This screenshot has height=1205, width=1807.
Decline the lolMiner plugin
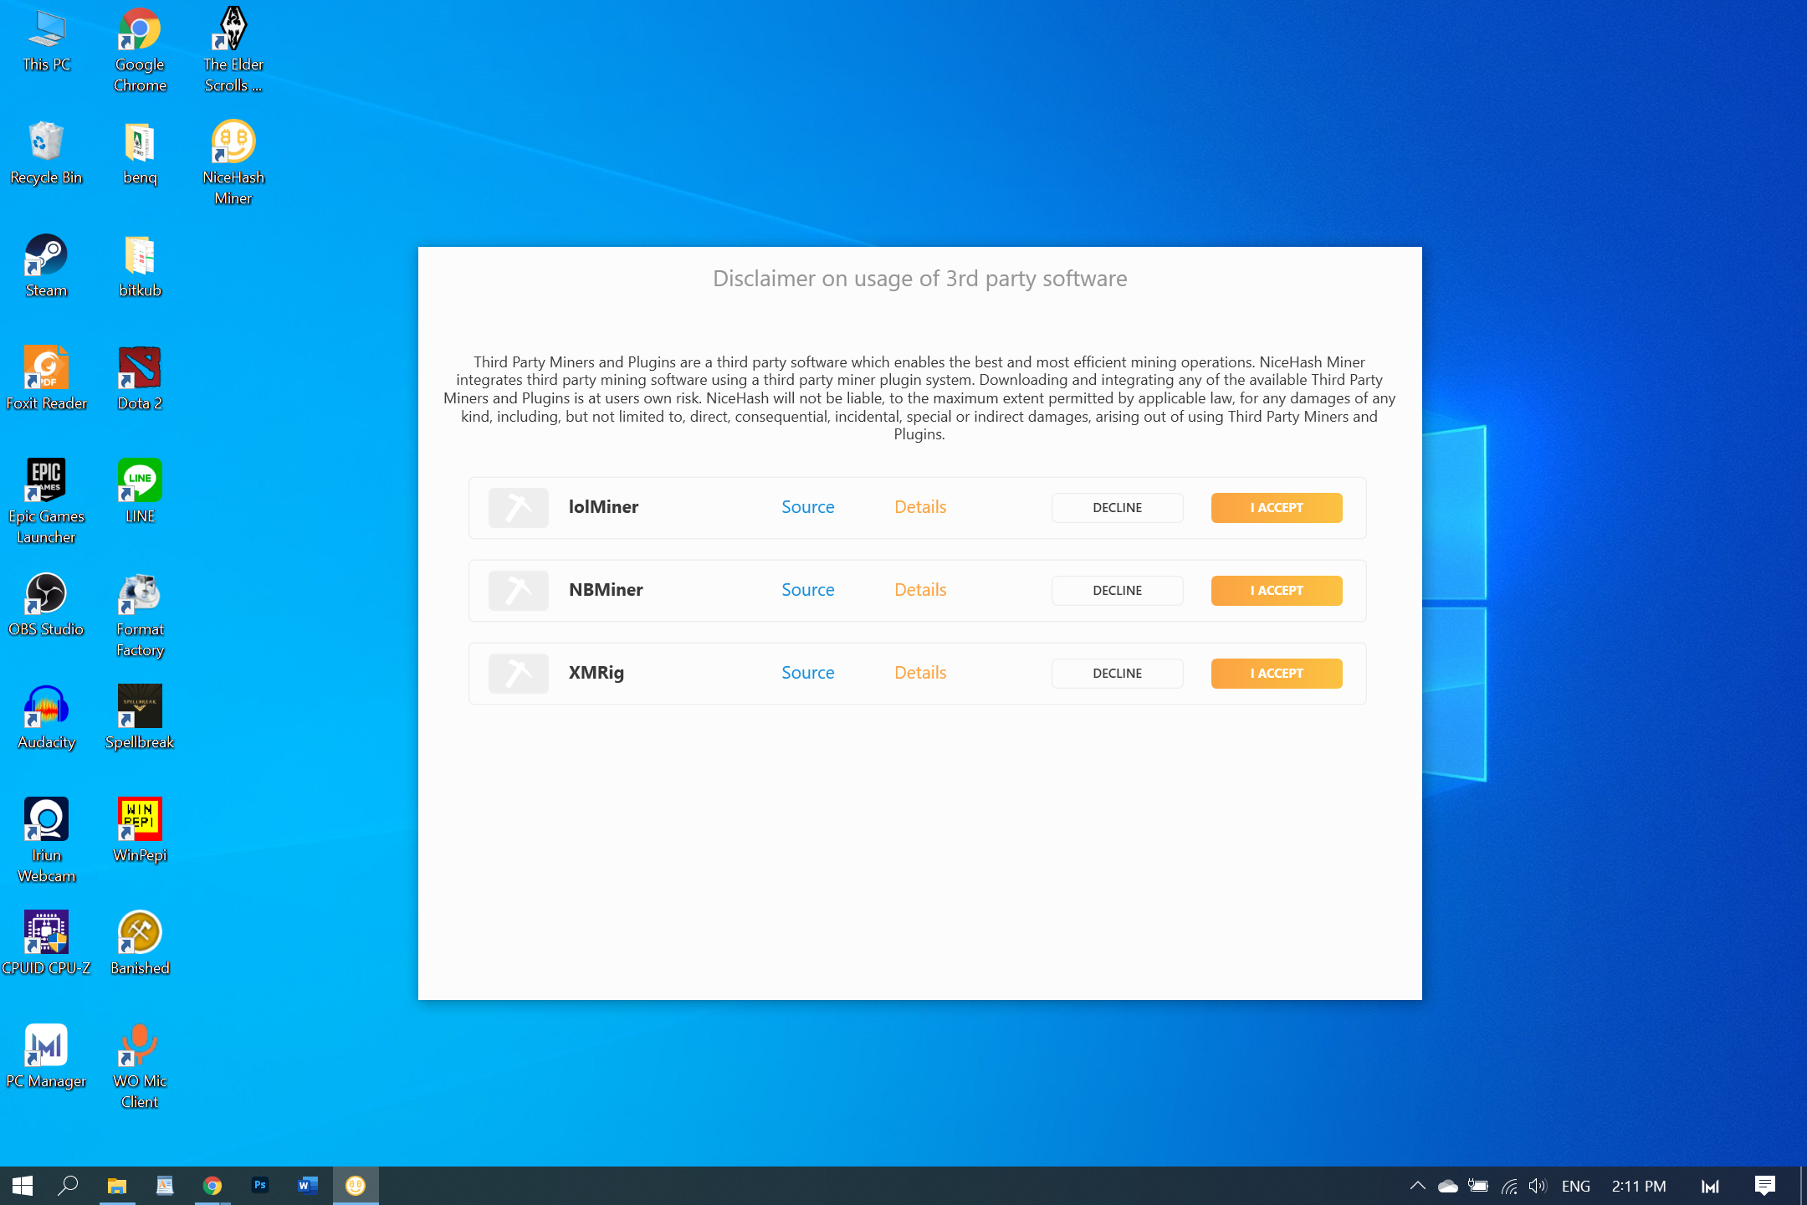click(x=1117, y=508)
